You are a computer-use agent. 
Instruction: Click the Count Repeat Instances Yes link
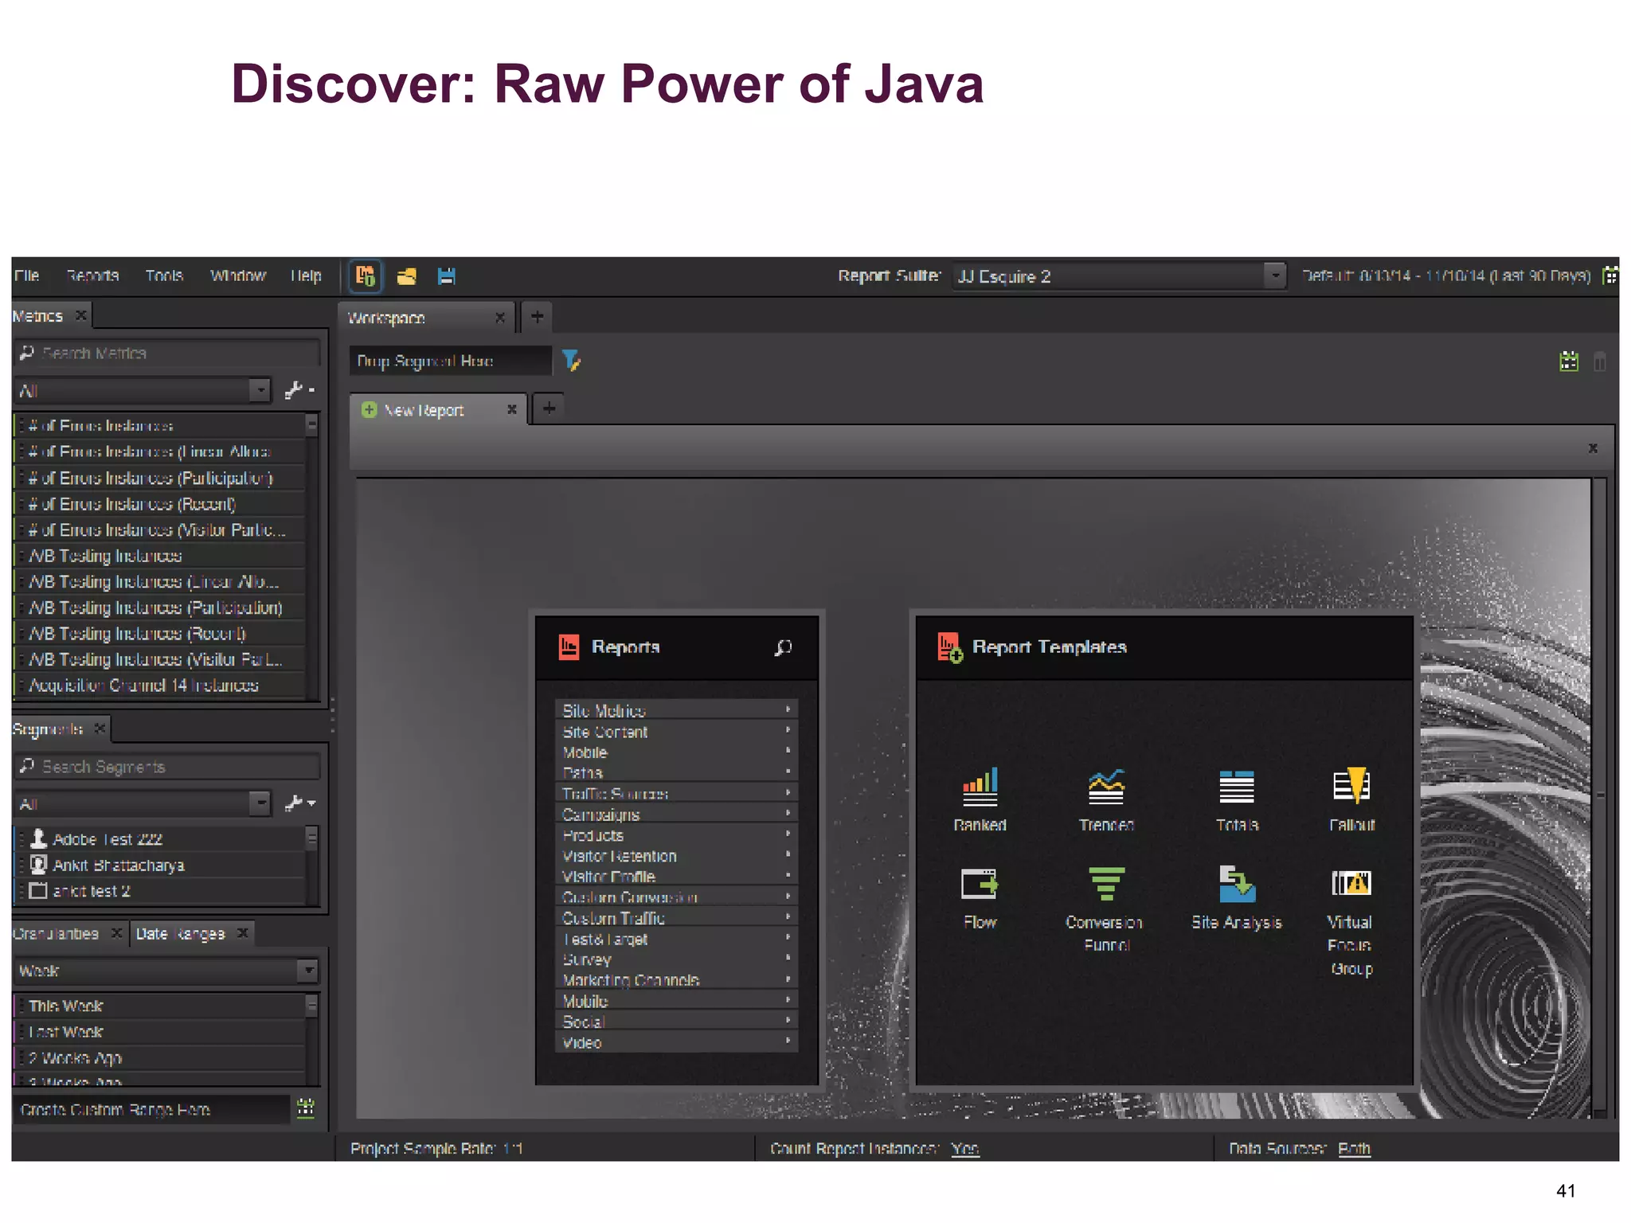965,1148
